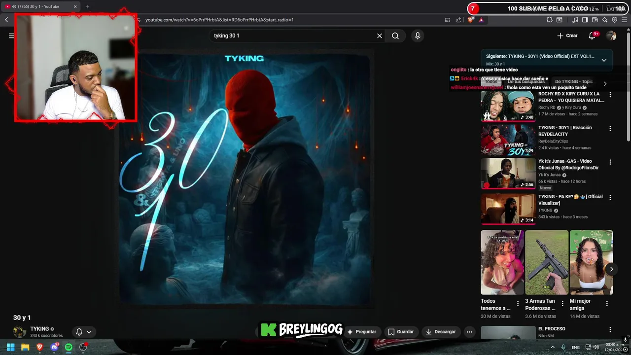Click the magnifier search button
The height and width of the screenshot is (355, 631).
[395, 36]
